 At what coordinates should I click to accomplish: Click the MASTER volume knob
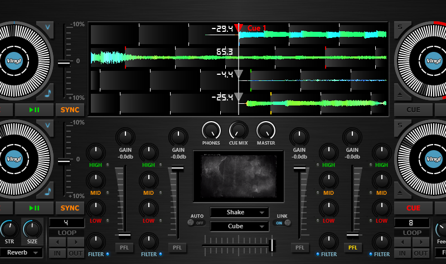coord(266,131)
